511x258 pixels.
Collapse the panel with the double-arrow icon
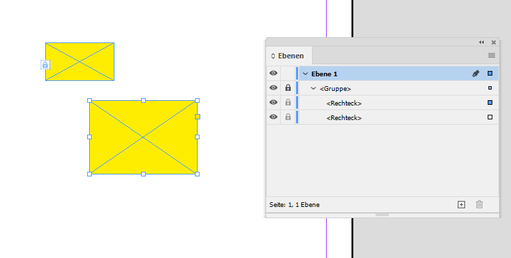pos(481,42)
